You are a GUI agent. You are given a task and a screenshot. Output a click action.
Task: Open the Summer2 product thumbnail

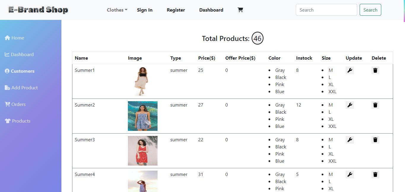tap(142, 116)
